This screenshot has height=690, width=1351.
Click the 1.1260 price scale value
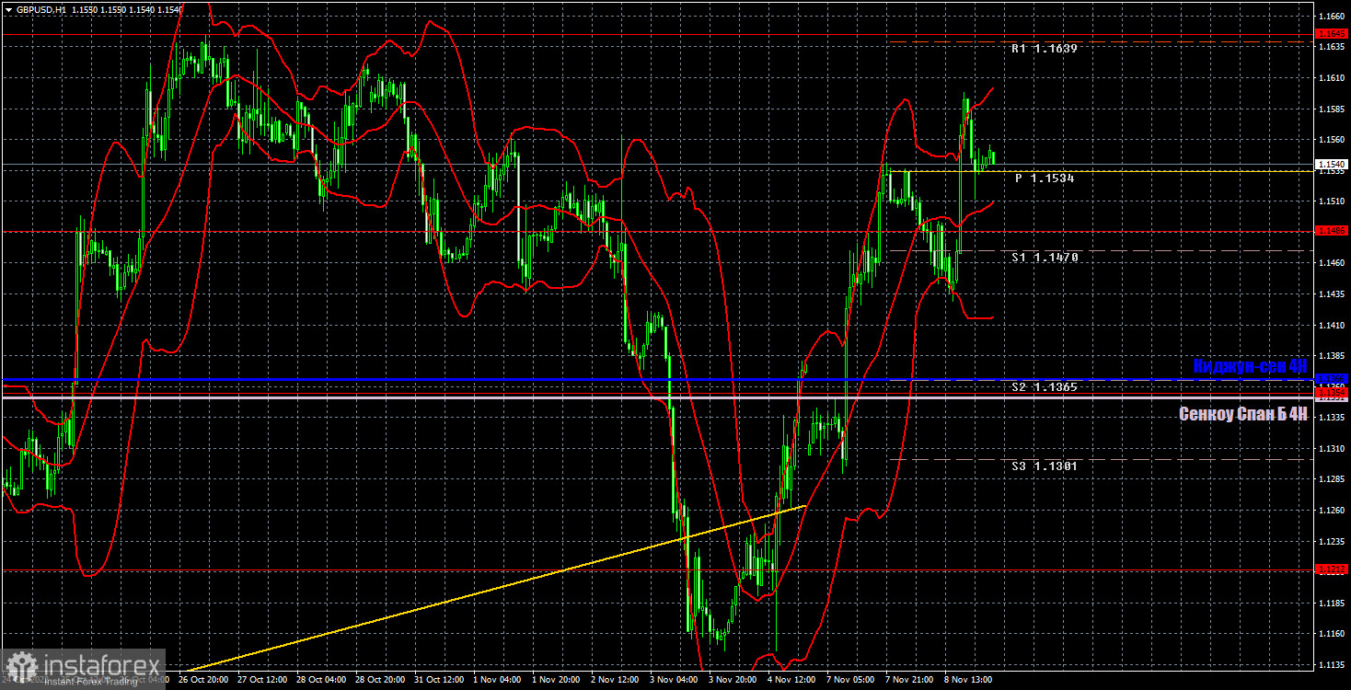pos(1333,511)
